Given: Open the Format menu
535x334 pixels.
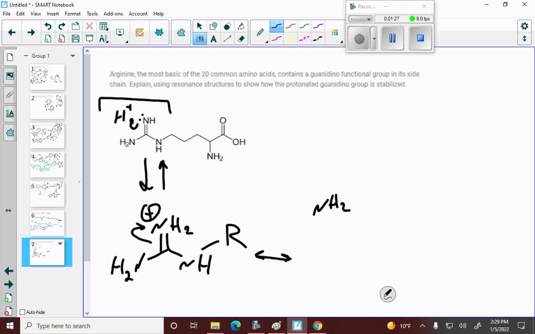Looking at the screenshot, I should (73, 14).
